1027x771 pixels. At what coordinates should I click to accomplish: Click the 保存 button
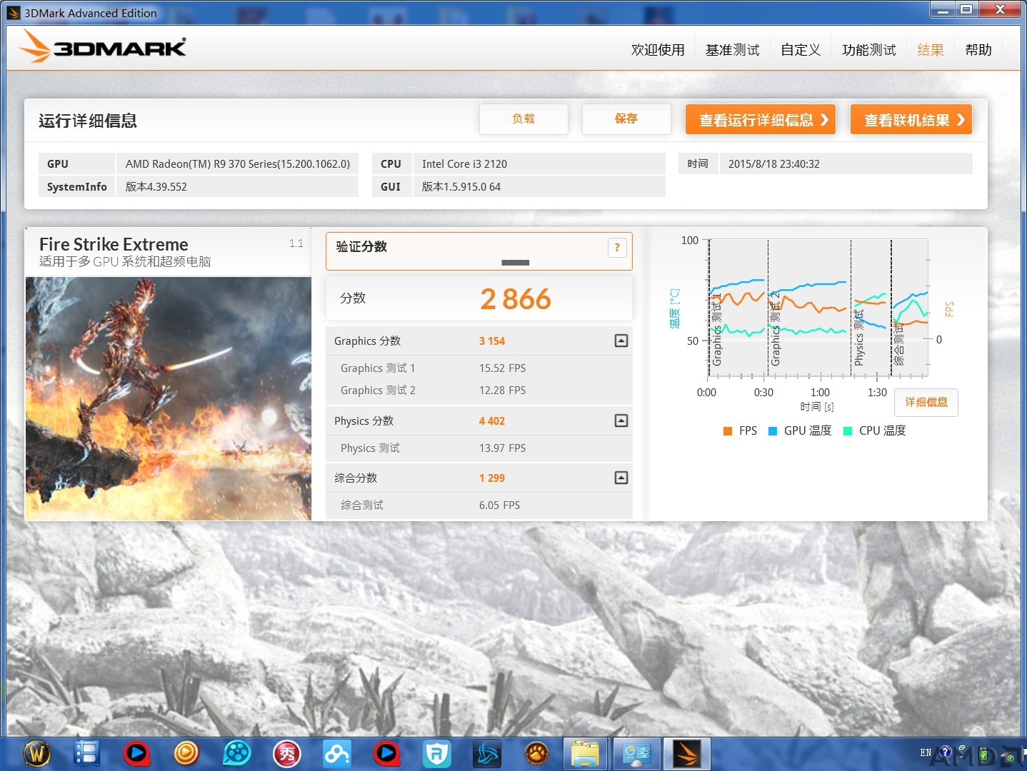[626, 119]
